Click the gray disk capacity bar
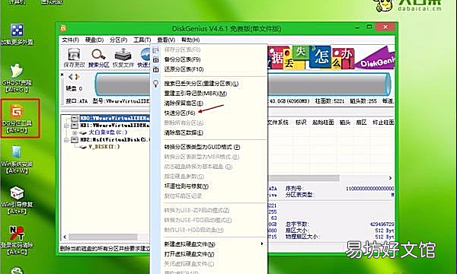The width and height of the screenshot is (457, 274). (328, 84)
